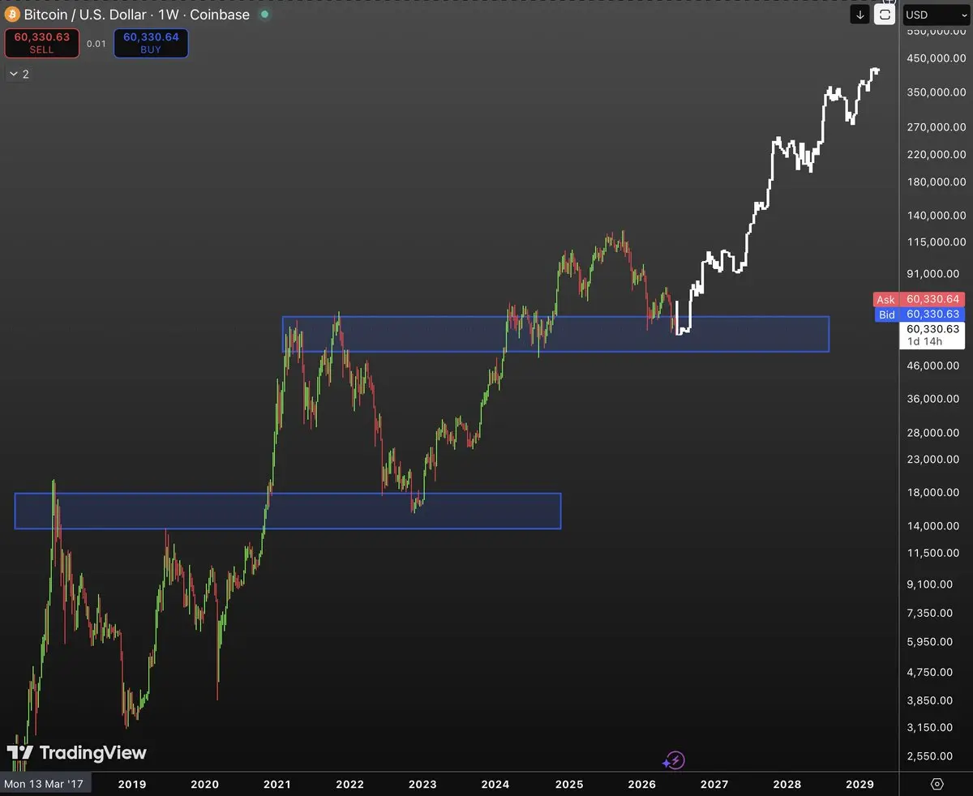This screenshot has height=796, width=973.
Task: Click the orange Bitcoin symbol icon
Action: click(x=12, y=15)
